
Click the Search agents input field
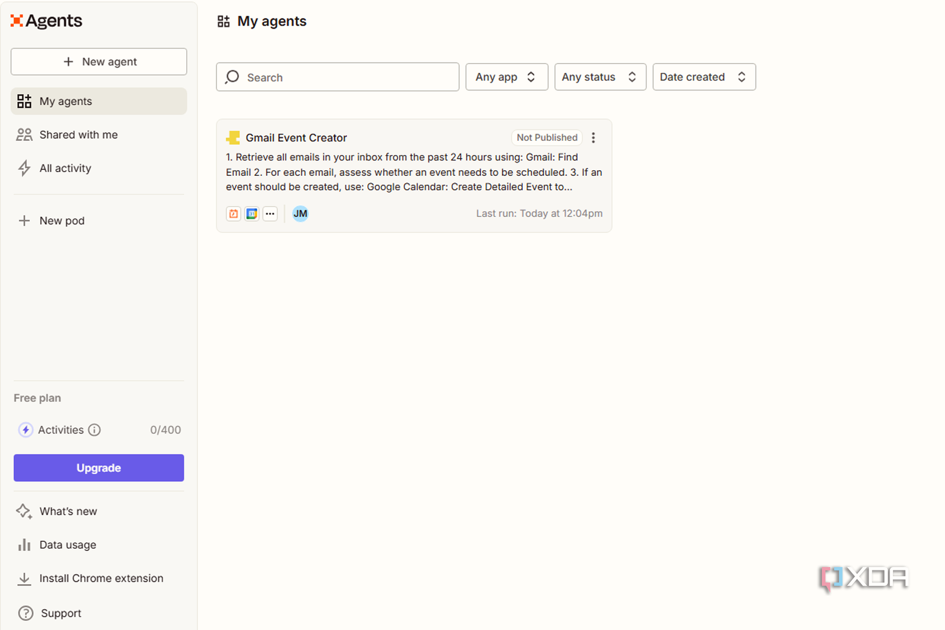344,77
